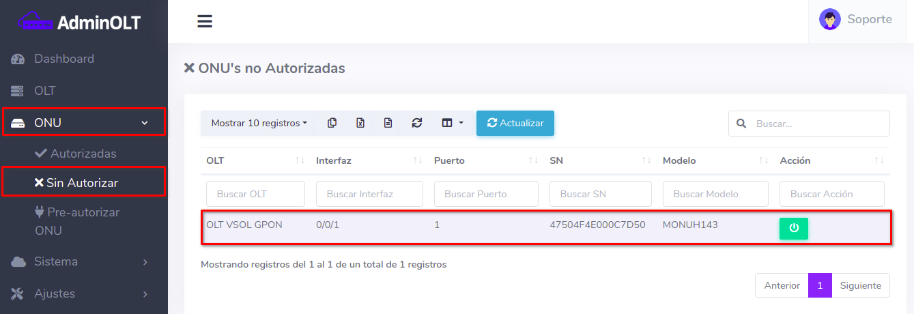Image resolution: width=914 pixels, height=314 pixels.
Task: Export table as CSV document icon
Action: coord(388,124)
